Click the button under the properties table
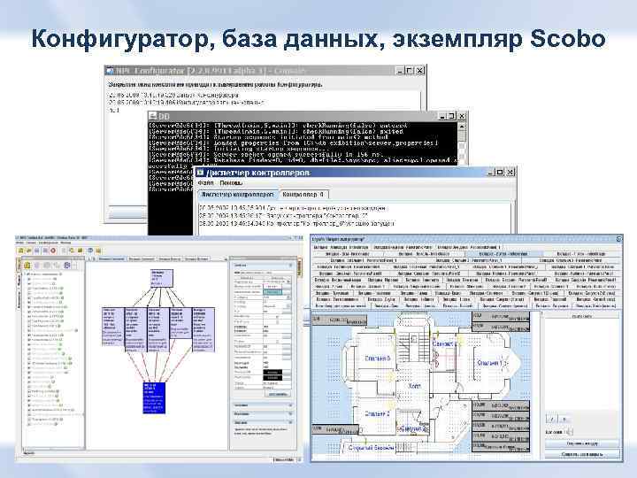 (278, 394)
